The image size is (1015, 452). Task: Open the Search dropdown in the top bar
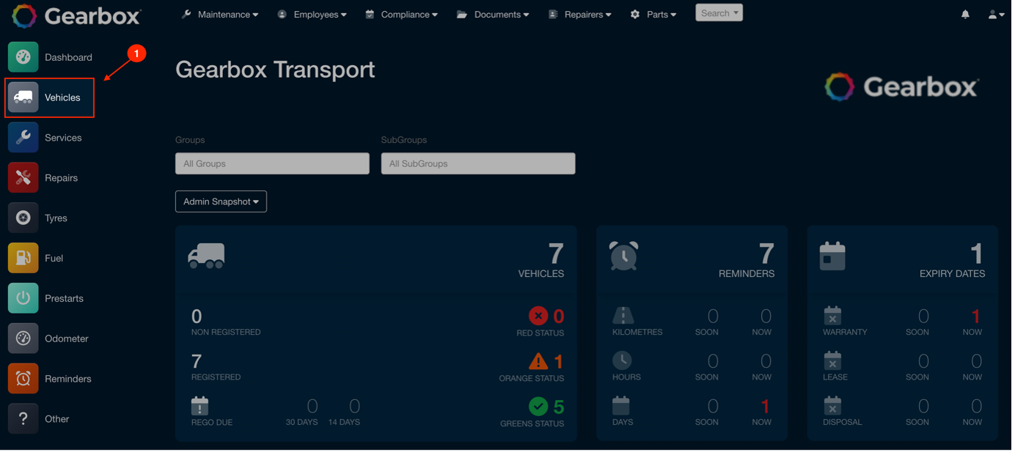(718, 12)
